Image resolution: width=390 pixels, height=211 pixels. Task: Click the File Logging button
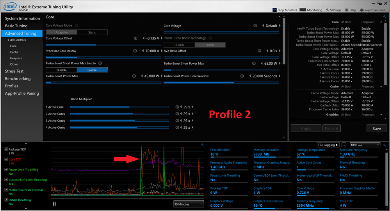coord(328,145)
